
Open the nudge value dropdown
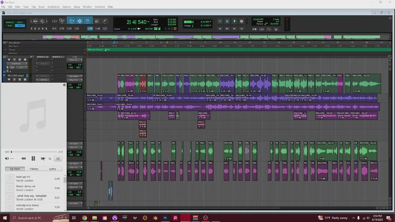pos(211,26)
